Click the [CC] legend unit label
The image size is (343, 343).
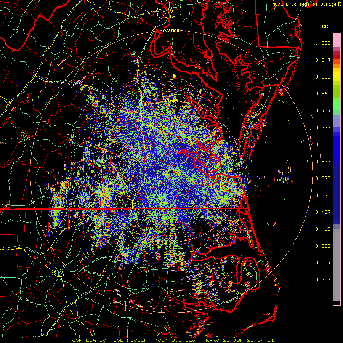325,26
